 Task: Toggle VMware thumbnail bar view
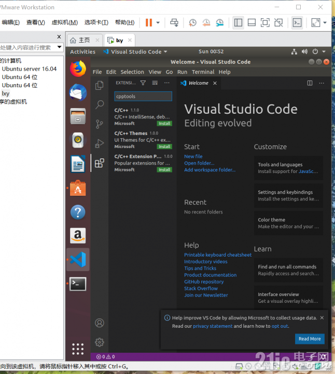click(x=252, y=23)
